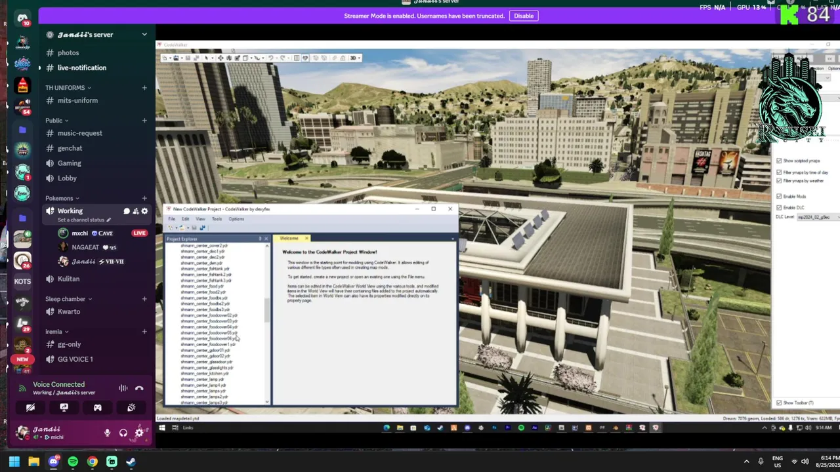Toggle the Project Explorer pin icon
This screenshot has width=840, height=472.
click(261, 239)
